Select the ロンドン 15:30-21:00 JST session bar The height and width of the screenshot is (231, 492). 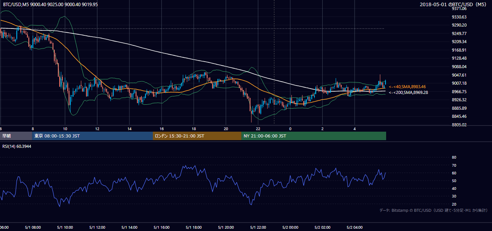tap(197, 136)
